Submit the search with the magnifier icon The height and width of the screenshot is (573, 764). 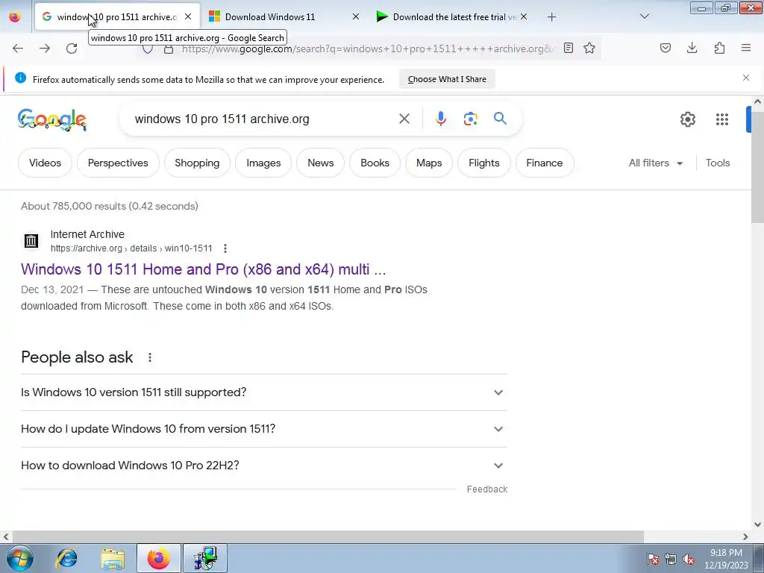(x=500, y=119)
